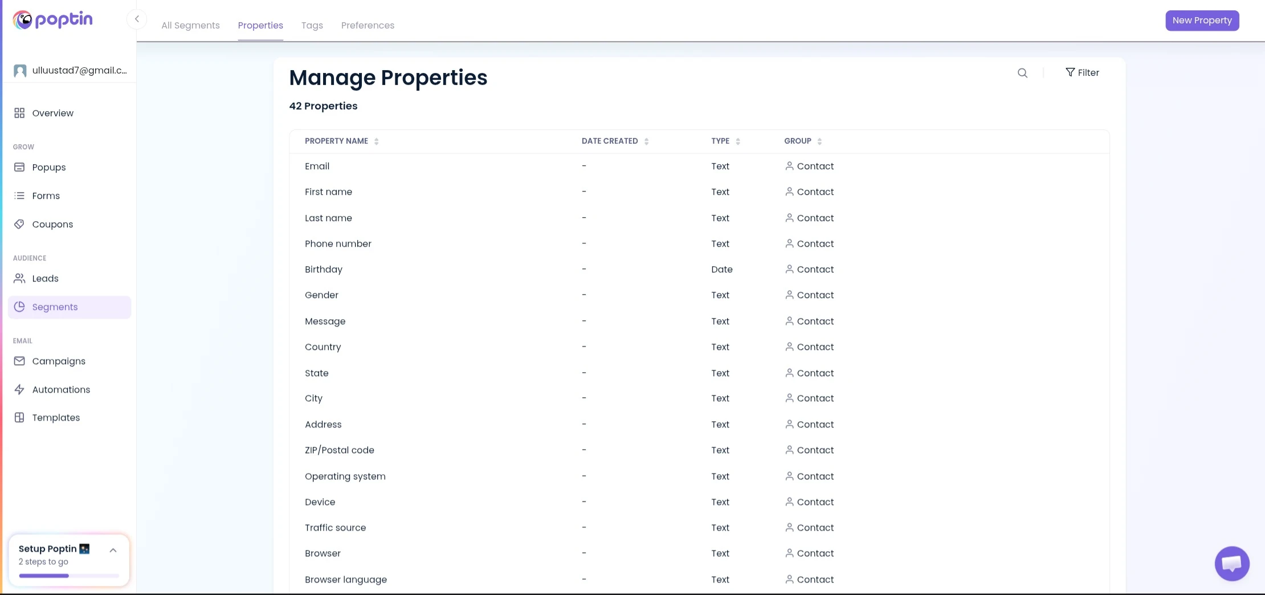Viewport: 1265px width, 595px height.
Task: Open the search magnifier icon
Action: (x=1023, y=73)
